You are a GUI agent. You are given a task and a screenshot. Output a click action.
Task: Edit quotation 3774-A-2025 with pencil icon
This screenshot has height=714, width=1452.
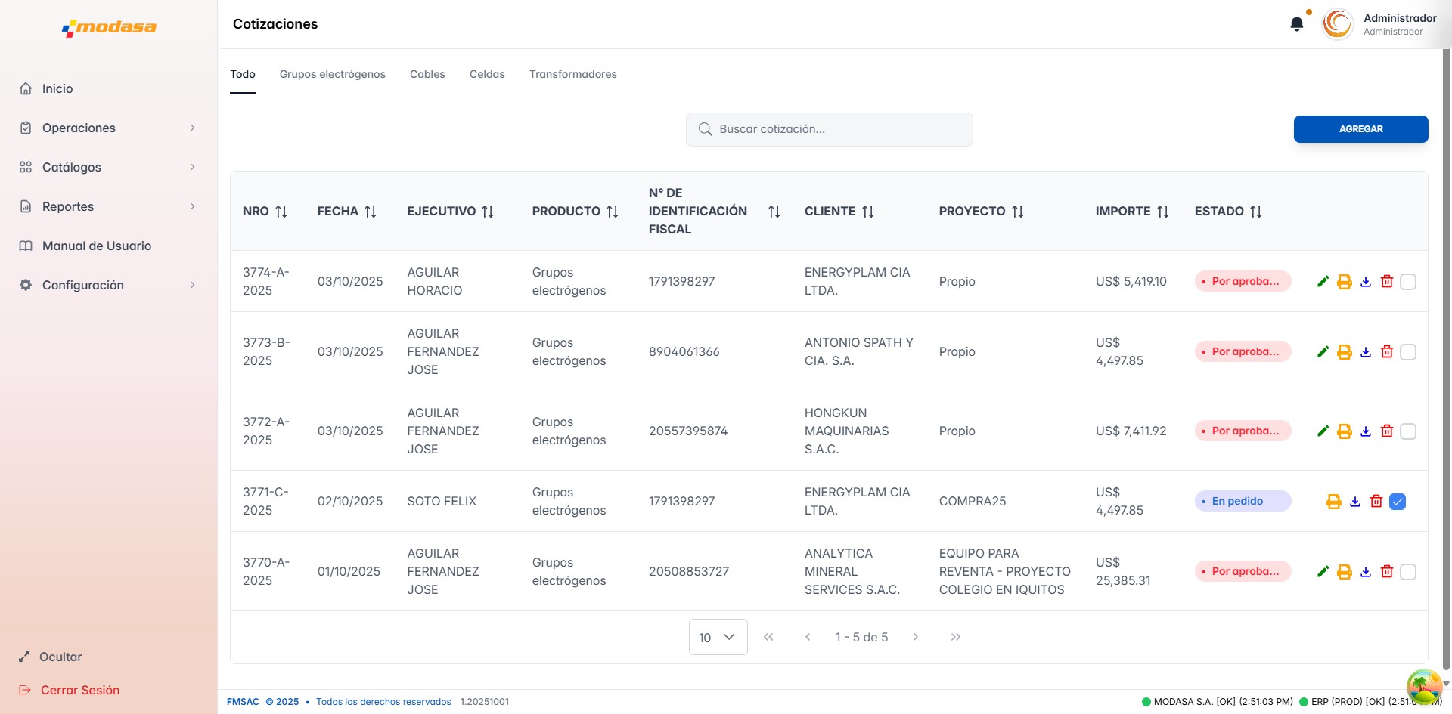[1323, 282]
